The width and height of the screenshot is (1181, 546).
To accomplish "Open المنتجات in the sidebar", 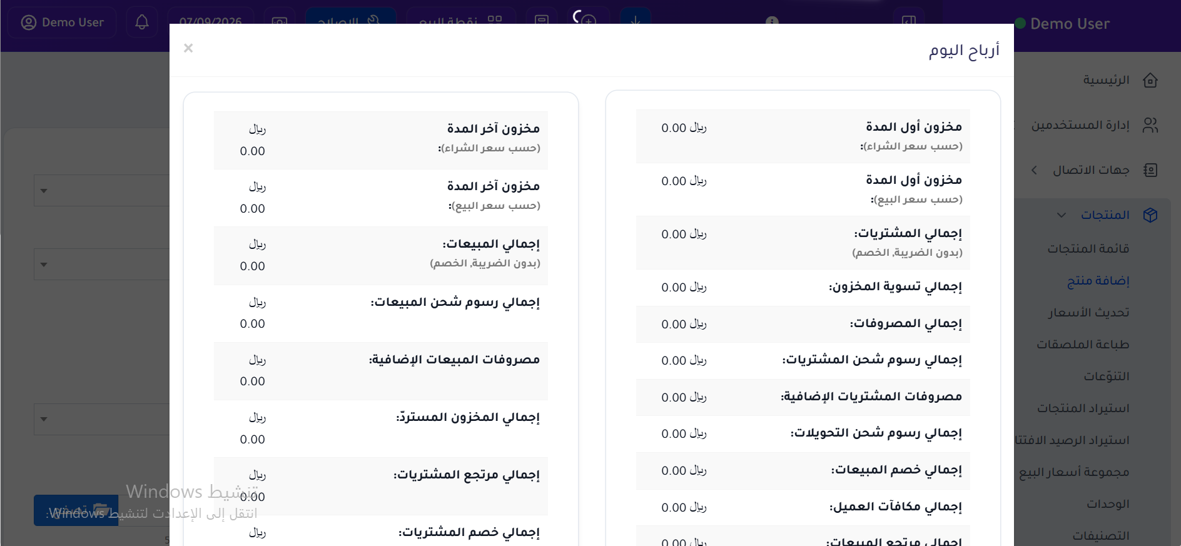I will click(1105, 215).
